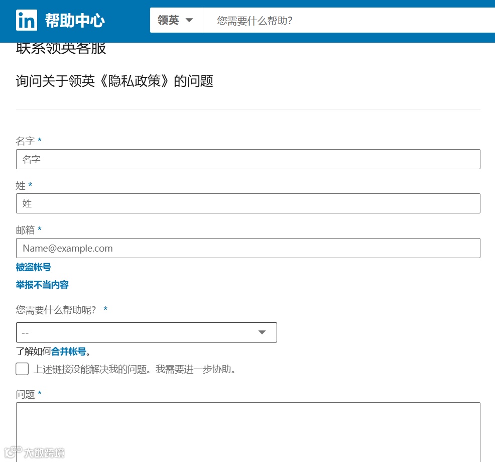Click the heading 询问关于领英《隐私政策》的问题

pos(114,81)
